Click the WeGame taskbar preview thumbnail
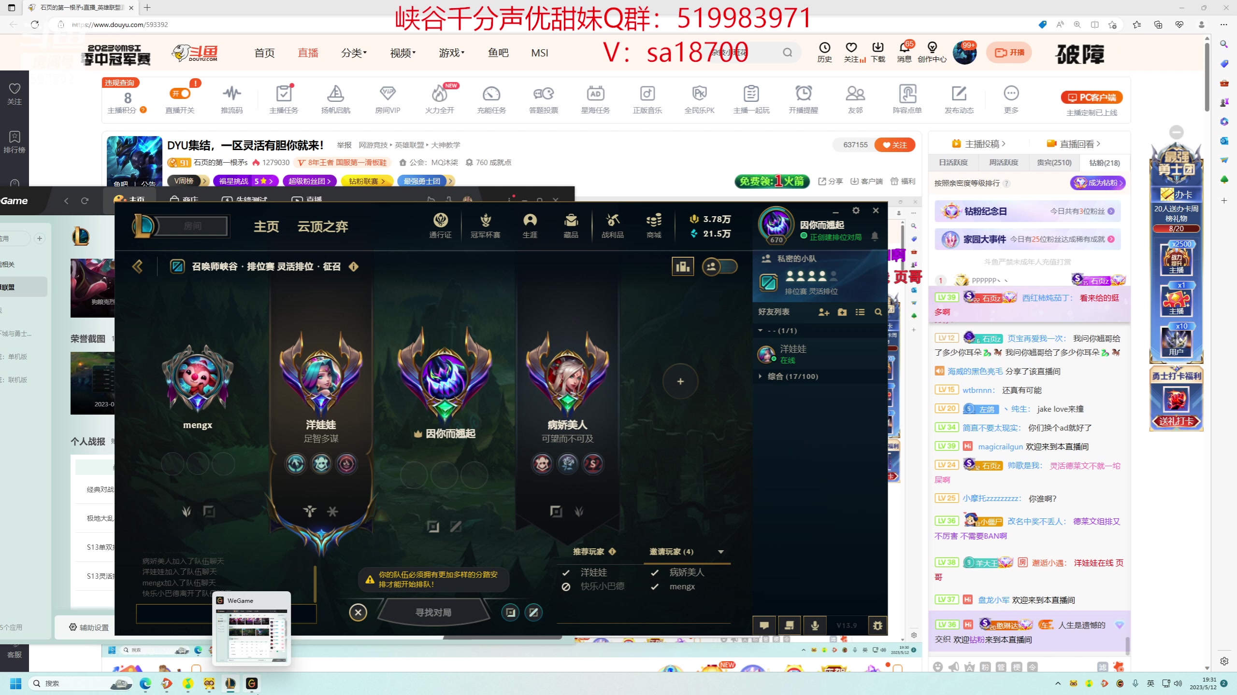Image resolution: width=1237 pixels, height=695 pixels. coord(251,629)
